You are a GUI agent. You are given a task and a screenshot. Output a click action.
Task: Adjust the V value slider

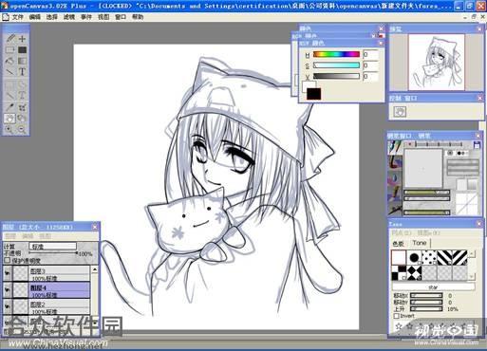click(336, 76)
